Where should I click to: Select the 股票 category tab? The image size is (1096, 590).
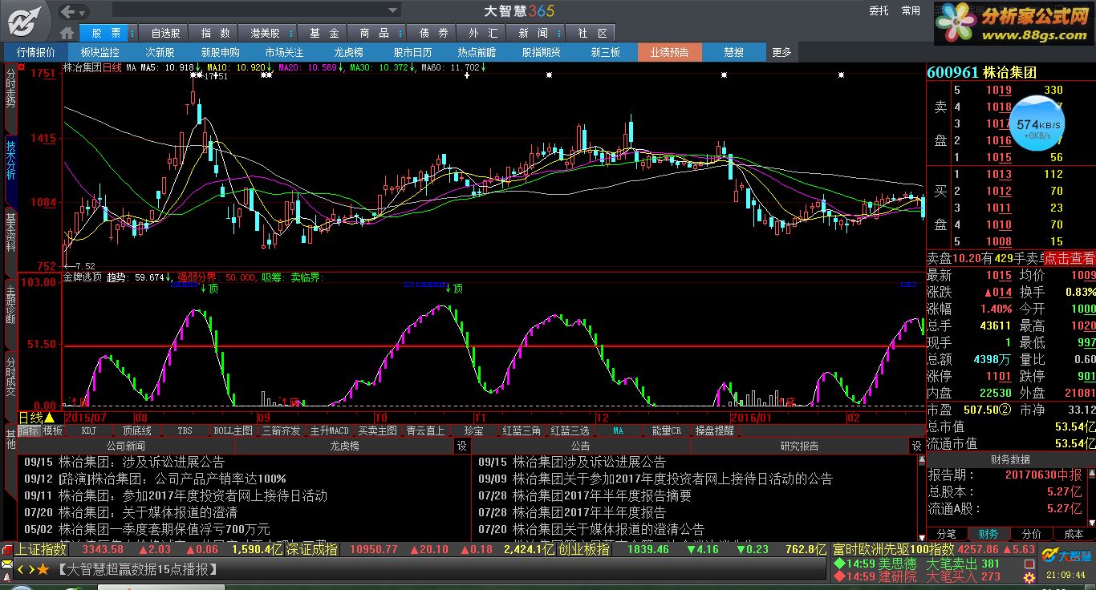[107, 33]
